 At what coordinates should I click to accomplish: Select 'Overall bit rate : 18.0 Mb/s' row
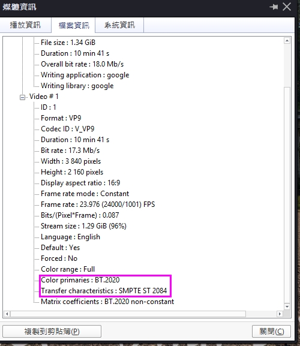coord(82,64)
